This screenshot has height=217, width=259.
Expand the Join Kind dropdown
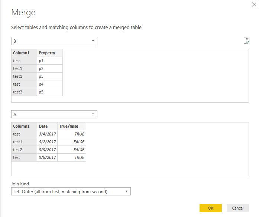point(71,191)
